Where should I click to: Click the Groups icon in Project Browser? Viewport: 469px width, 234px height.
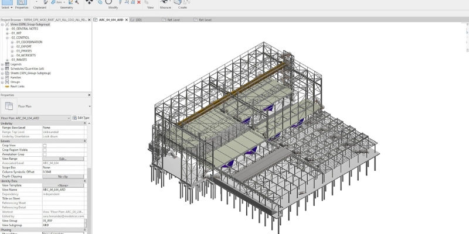click(x=7, y=82)
